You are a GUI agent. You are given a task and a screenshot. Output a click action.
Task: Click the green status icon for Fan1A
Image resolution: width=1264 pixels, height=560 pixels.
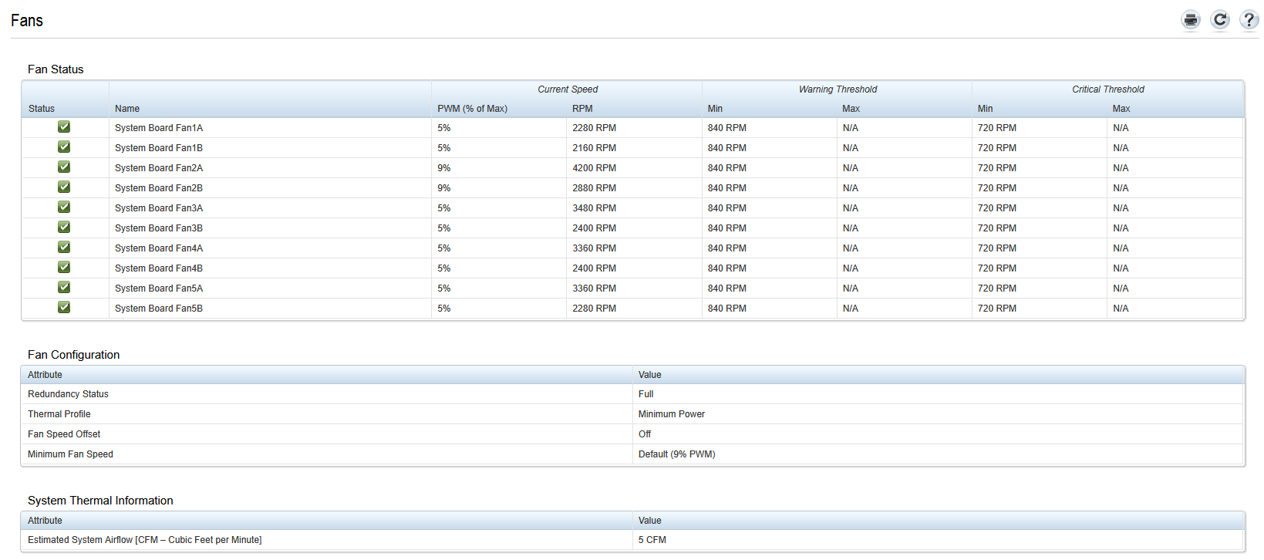(x=64, y=127)
